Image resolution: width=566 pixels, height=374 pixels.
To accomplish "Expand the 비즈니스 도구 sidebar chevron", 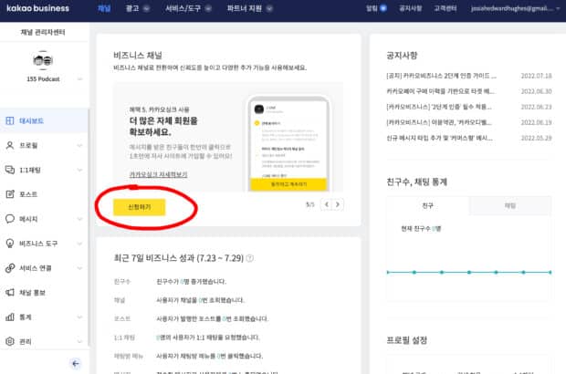I will (x=79, y=244).
